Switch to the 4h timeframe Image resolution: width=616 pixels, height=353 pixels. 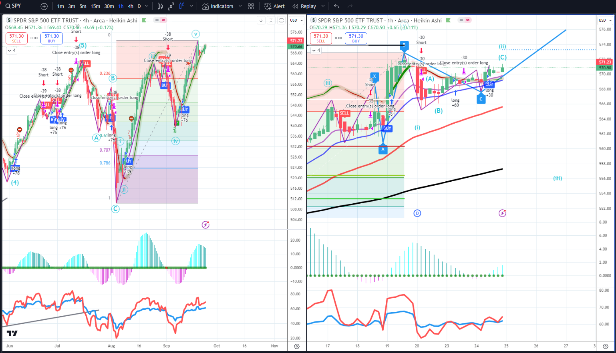click(x=131, y=6)
